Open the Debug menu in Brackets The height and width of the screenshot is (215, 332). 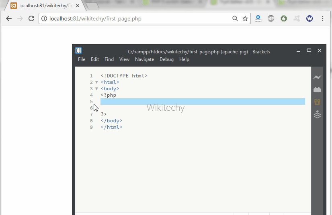pyautogui.click(x=166, y=59)
